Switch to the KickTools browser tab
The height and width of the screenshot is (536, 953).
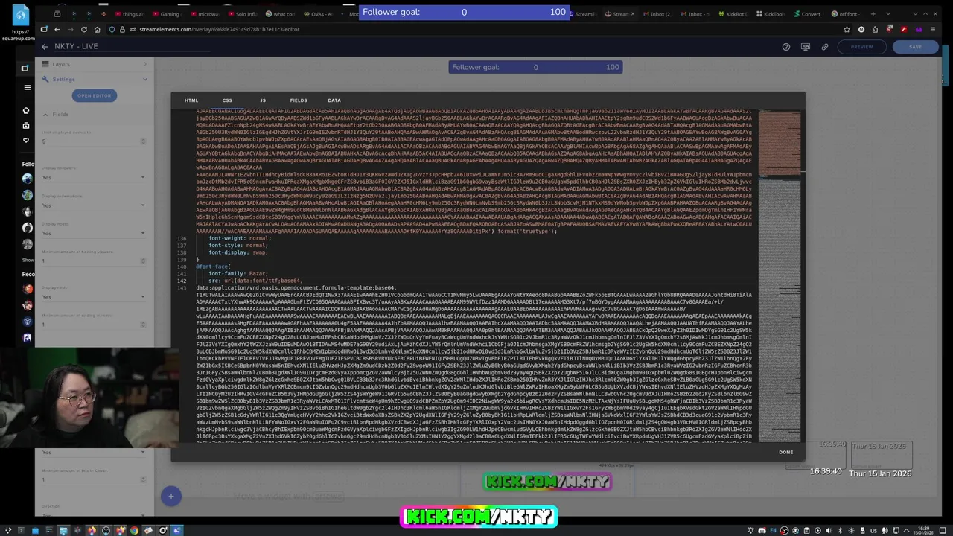tap(770, 13)
